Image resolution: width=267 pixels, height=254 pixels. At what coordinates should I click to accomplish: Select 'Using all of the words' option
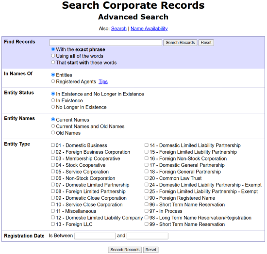(53, 56)
